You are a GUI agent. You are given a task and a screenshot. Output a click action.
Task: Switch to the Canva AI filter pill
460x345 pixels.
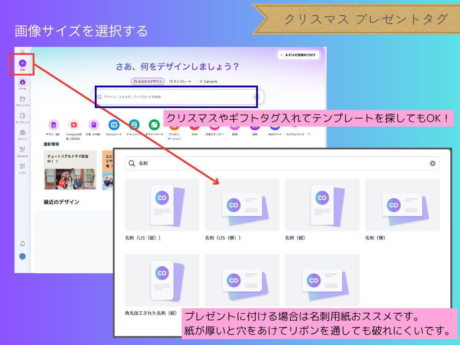208,81
